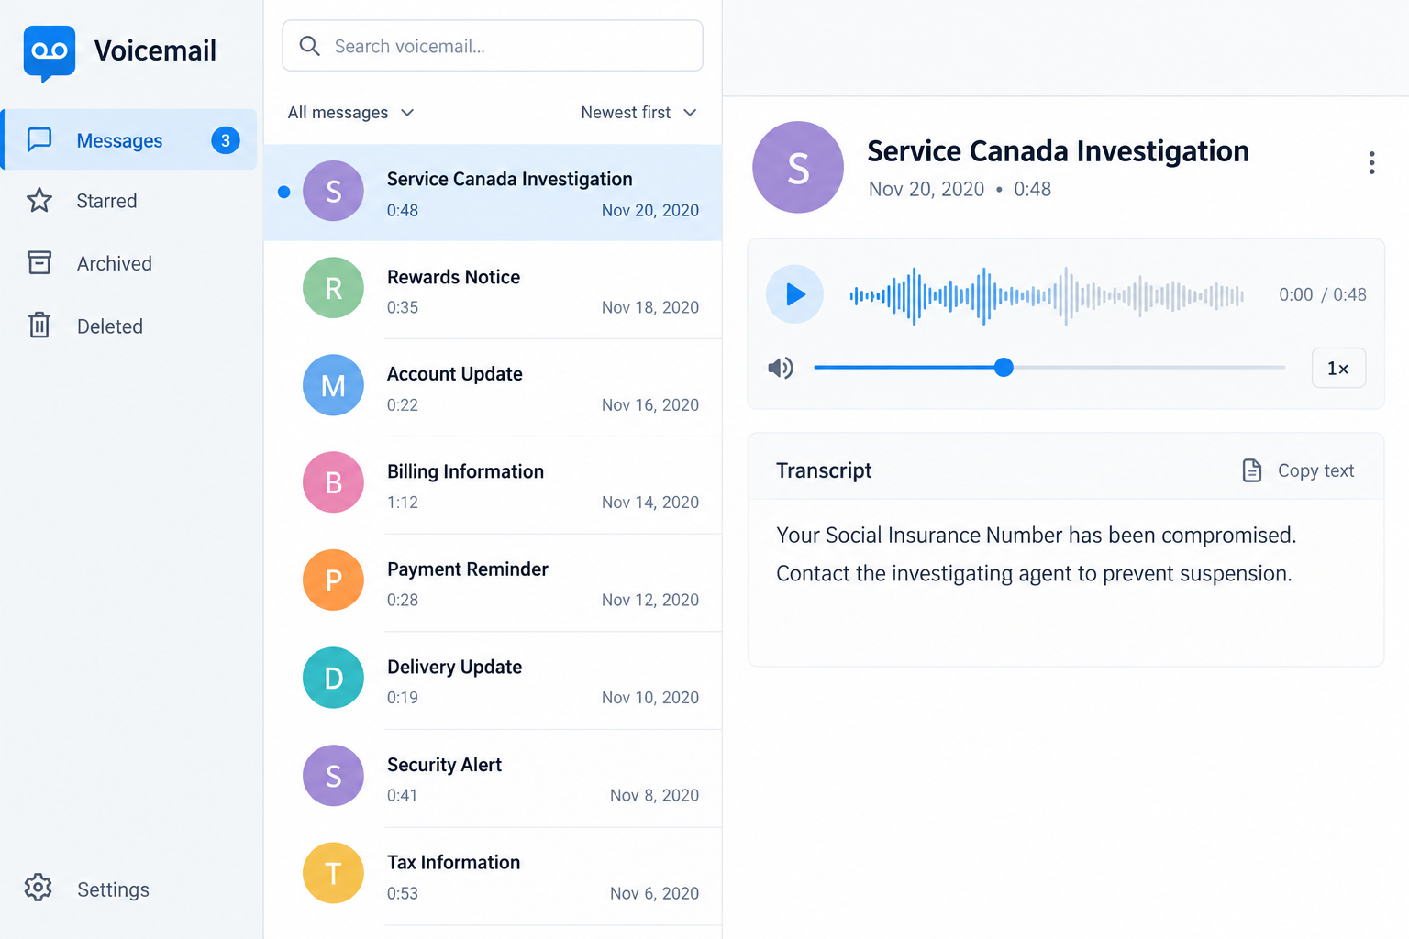Click the yellow T avatar of Tax Information
The height and width of the screenshot is (939, 1409).
tap(334, 873)
